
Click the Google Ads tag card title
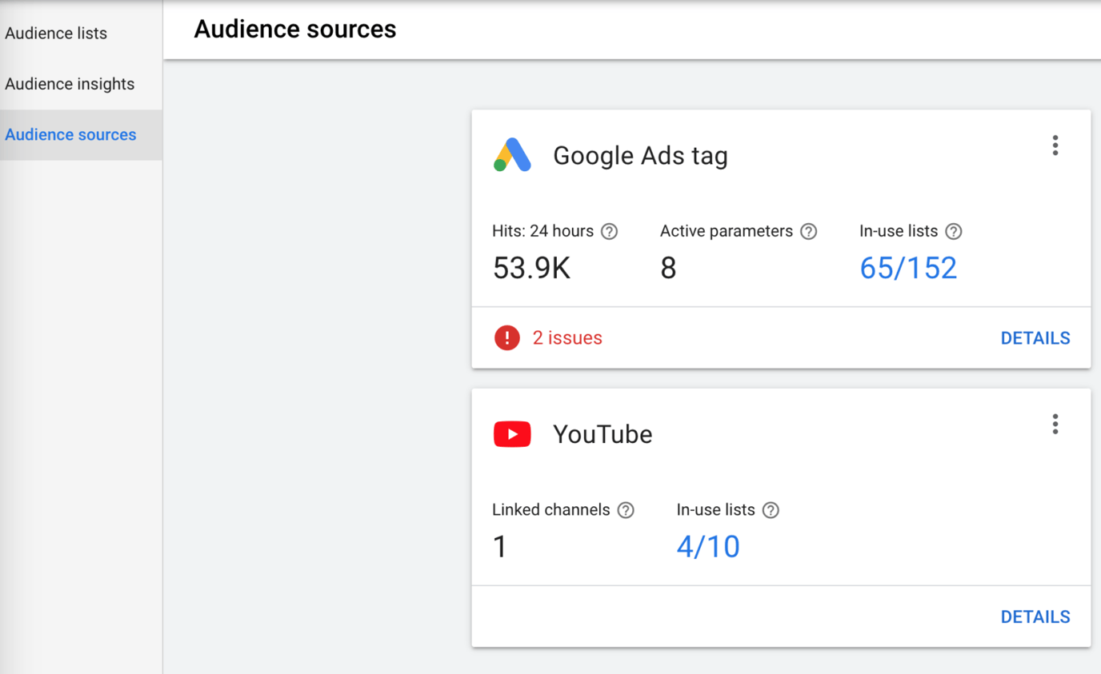click(640, 156)
